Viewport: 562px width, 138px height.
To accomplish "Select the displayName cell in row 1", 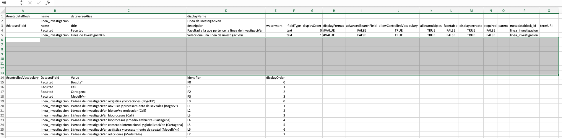I will coord(197,16).
